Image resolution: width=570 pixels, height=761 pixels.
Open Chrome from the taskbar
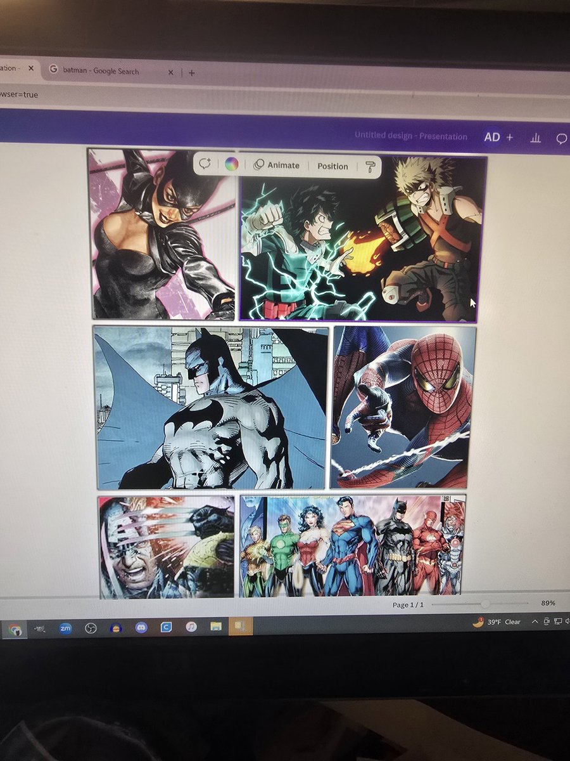pyautogui.click(x=15, y=630)
